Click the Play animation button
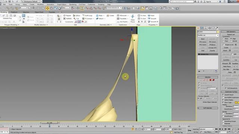The height and width of the screenshot is (134, 239). point(223,129)
